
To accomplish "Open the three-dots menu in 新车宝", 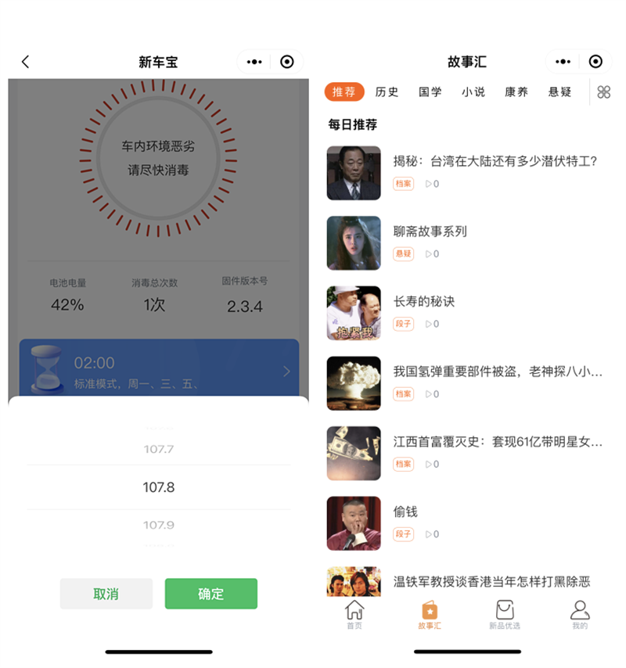I will click(x=254, y=62).
